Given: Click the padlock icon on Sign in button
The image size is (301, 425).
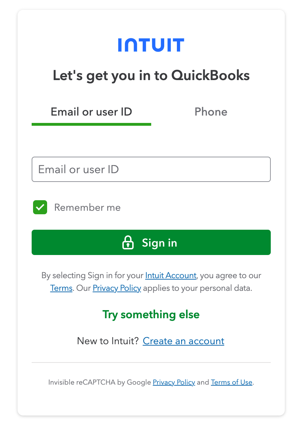Looking at the screenshot, I should [x=128, y=243].
